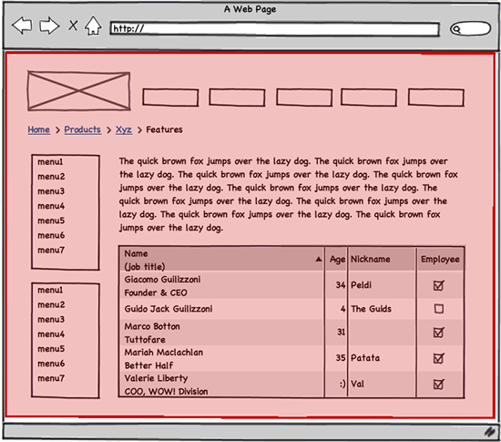Grab the window resize grip icon
501x442 pixels.
(x=489, y=432)
